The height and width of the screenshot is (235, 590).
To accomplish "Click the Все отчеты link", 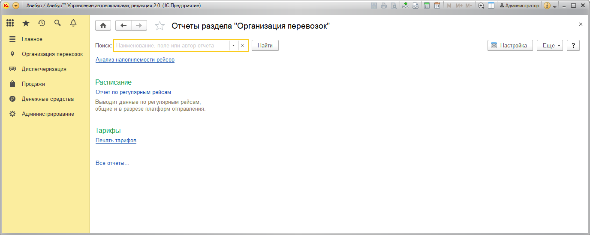I will 112,163.
